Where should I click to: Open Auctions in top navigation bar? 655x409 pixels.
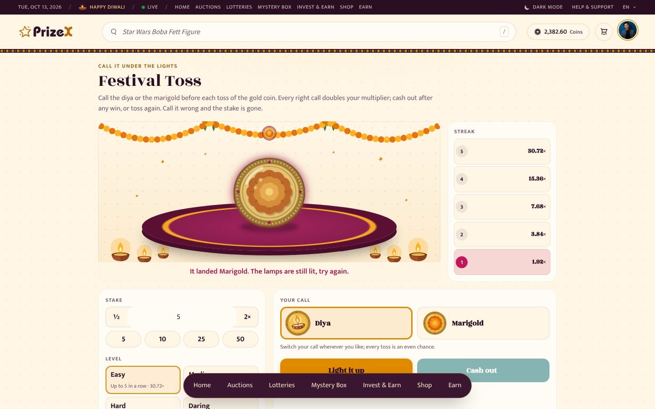[x=208, y=7]
